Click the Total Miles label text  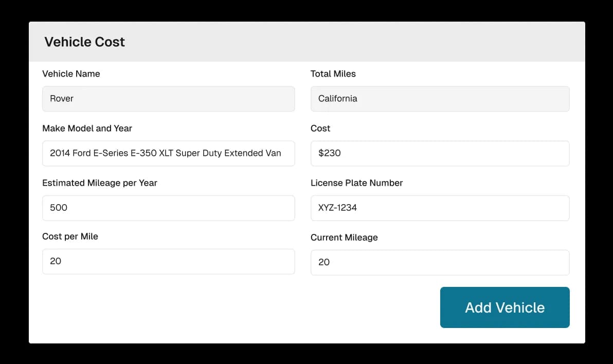(x=333, y=74)
